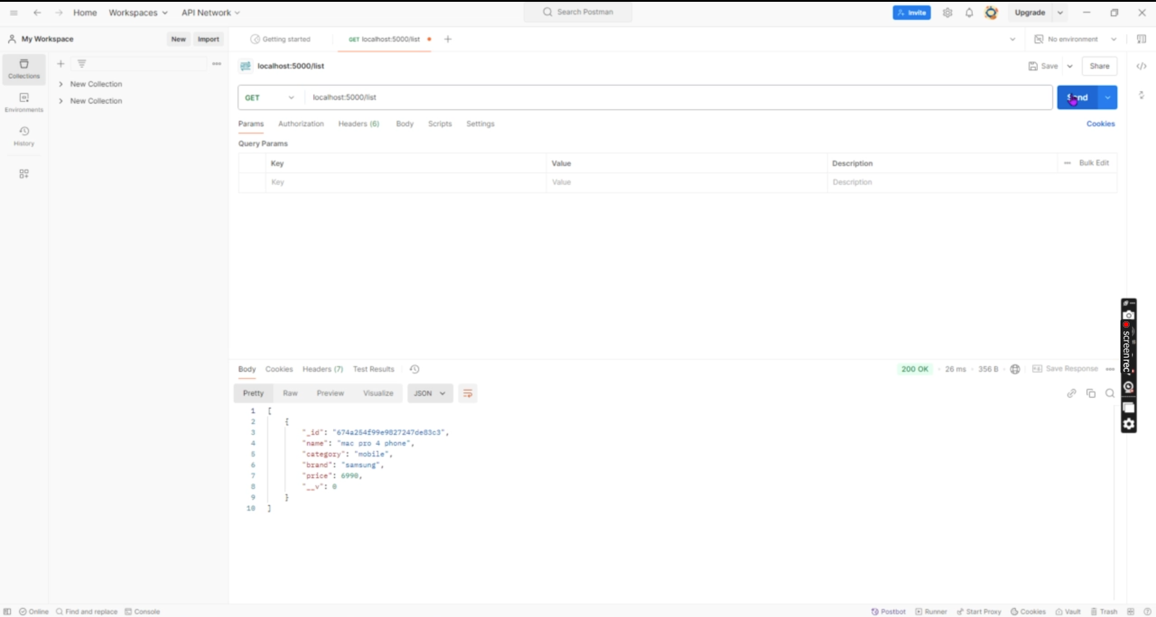Click Bulk Edit for query params

point(1094,163)
